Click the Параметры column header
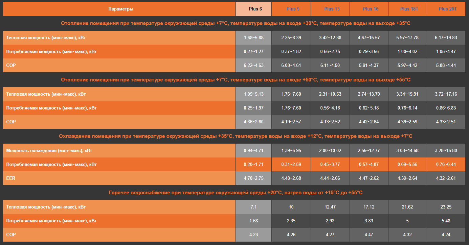 point(120,9)
